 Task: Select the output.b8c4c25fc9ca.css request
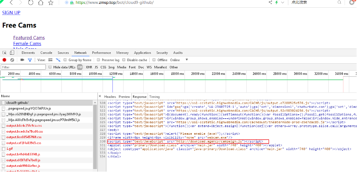[x=46, y=126]
